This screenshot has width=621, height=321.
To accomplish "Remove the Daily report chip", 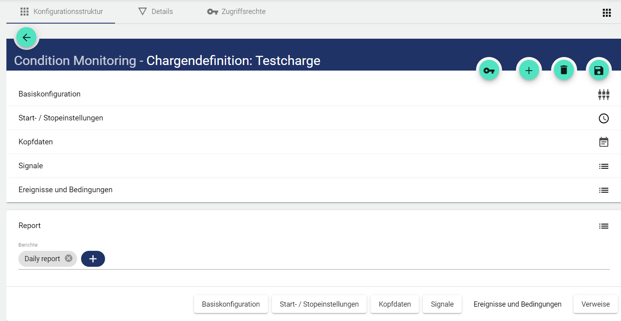I will pyautogui.click(x=69, y=258).
